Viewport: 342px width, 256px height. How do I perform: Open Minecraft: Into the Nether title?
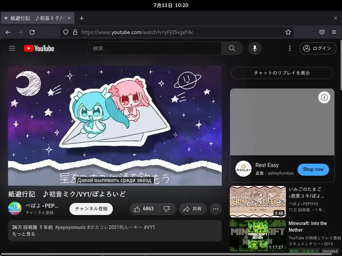point(308,227)
